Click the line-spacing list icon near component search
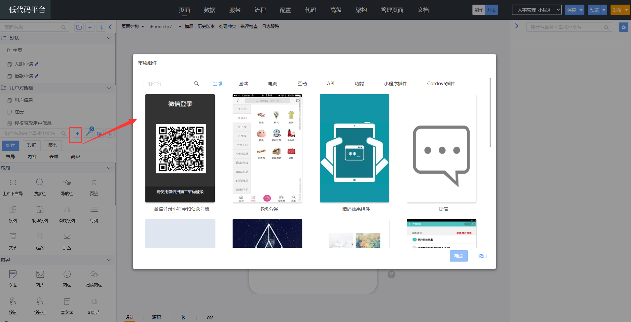The height and width of the screenshot is (322, 631). pos(99,134)
